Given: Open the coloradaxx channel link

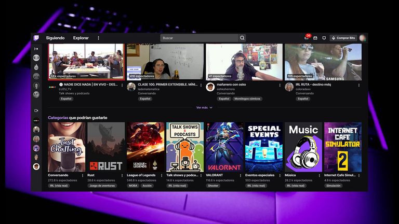Looking at the screenshot, I should [303, 89].
